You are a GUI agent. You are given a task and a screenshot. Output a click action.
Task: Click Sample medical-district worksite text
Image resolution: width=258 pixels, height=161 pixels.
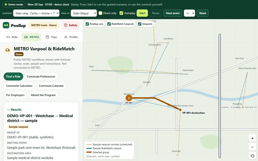pos(30,158)
